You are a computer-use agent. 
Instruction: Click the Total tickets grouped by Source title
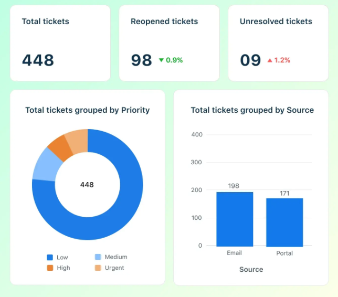(x=252, y=110)
